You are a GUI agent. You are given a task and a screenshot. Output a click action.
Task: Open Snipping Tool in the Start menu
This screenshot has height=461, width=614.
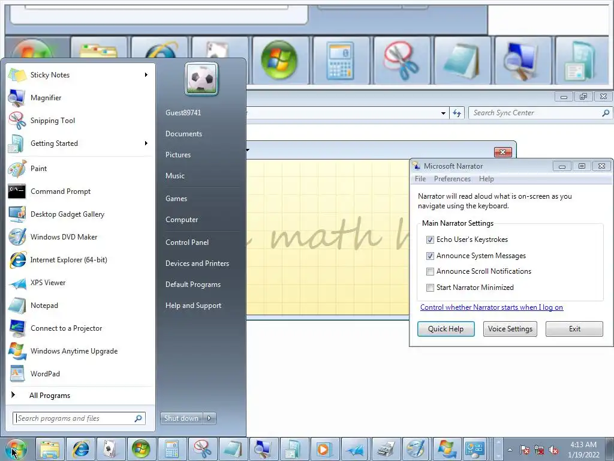(x=80, y=120)
